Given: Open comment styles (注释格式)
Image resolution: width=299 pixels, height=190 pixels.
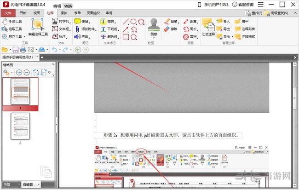Looking at the screenshot, I should [x=245, y=36].
